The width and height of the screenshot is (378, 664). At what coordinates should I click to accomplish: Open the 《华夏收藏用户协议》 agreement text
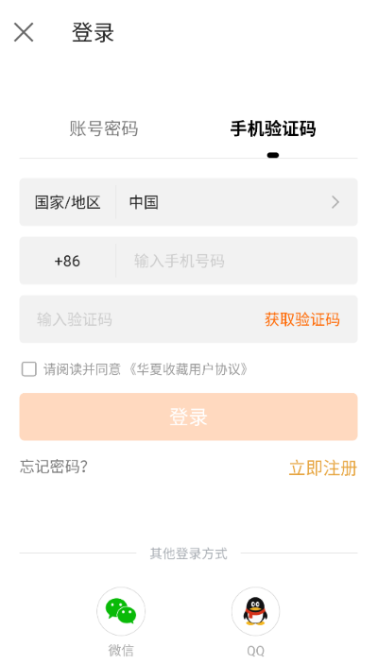coord(187,369)
